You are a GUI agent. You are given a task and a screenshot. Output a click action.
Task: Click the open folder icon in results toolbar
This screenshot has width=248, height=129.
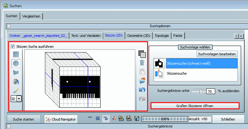point(121,118)
